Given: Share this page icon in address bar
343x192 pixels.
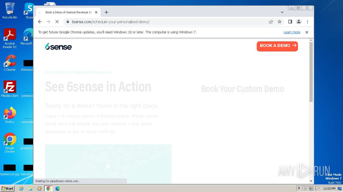Looking at the screenshot, I should pyautogui.click(x=271, y=22).
